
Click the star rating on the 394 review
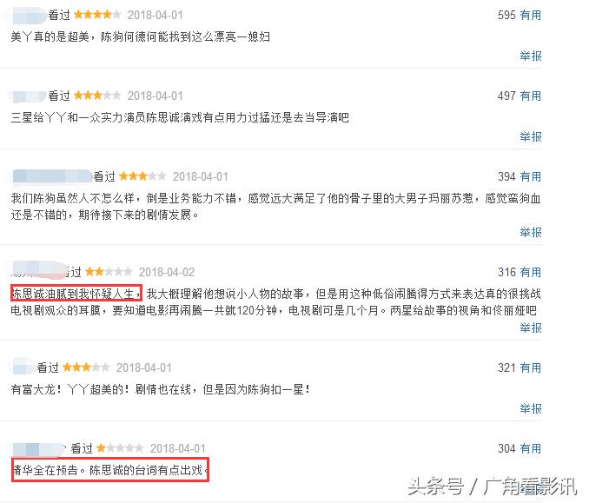coord(142,176)
